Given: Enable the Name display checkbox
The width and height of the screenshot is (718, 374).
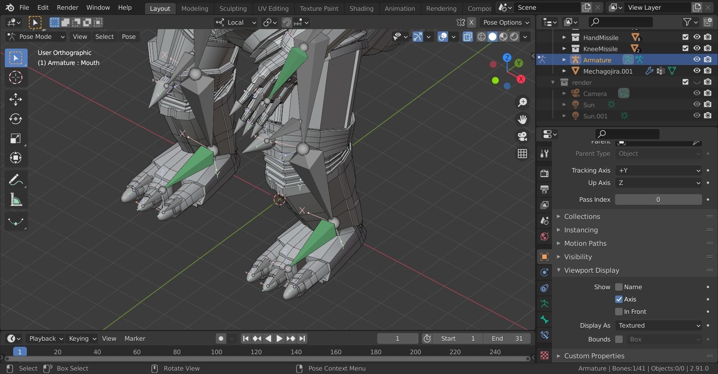Looking at the screenshot, I should pyautogui.click(x=619, y=287).
